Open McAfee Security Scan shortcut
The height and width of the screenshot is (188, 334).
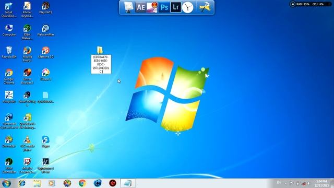27,166
